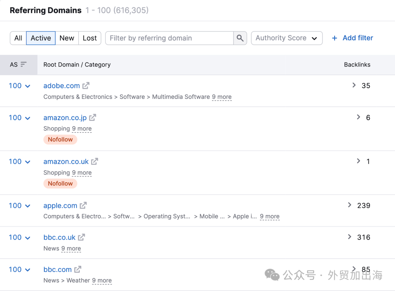Expand AS 100 chevron for adobe.com

28,86
